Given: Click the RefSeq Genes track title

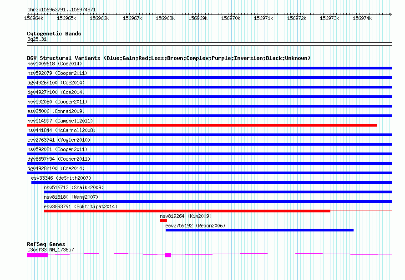Looking at the screenshot, I should [x=46, y=244].
